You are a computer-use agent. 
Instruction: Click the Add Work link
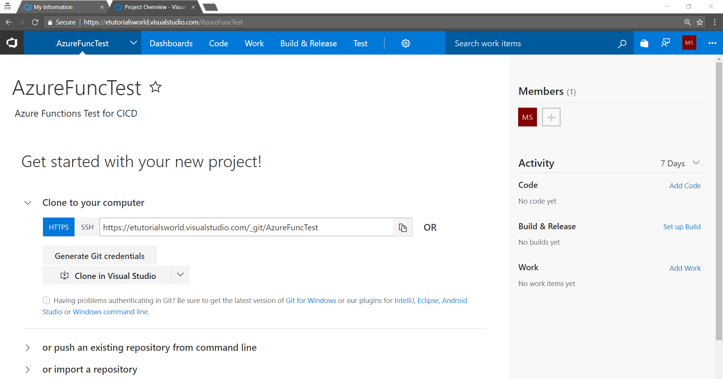(685, 268)
